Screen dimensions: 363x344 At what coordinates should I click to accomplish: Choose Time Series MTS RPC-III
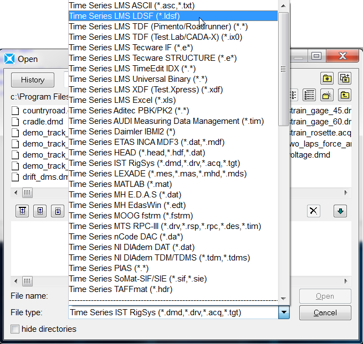pos(173,226)
